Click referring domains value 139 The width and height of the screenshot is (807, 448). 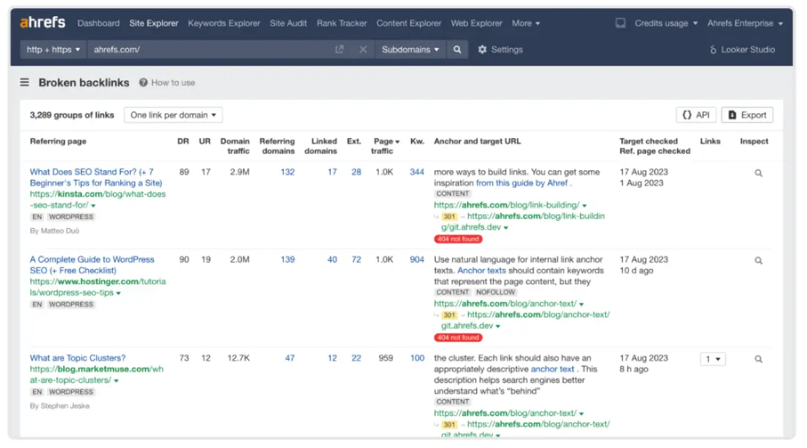(x=288, y=260)
